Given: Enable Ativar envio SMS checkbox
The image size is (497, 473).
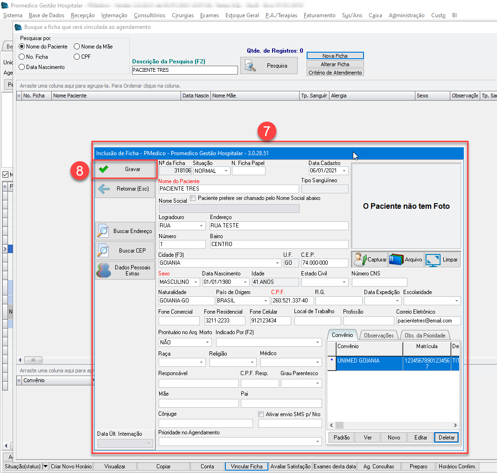Looking at the screenshot, I should [261, 414].
